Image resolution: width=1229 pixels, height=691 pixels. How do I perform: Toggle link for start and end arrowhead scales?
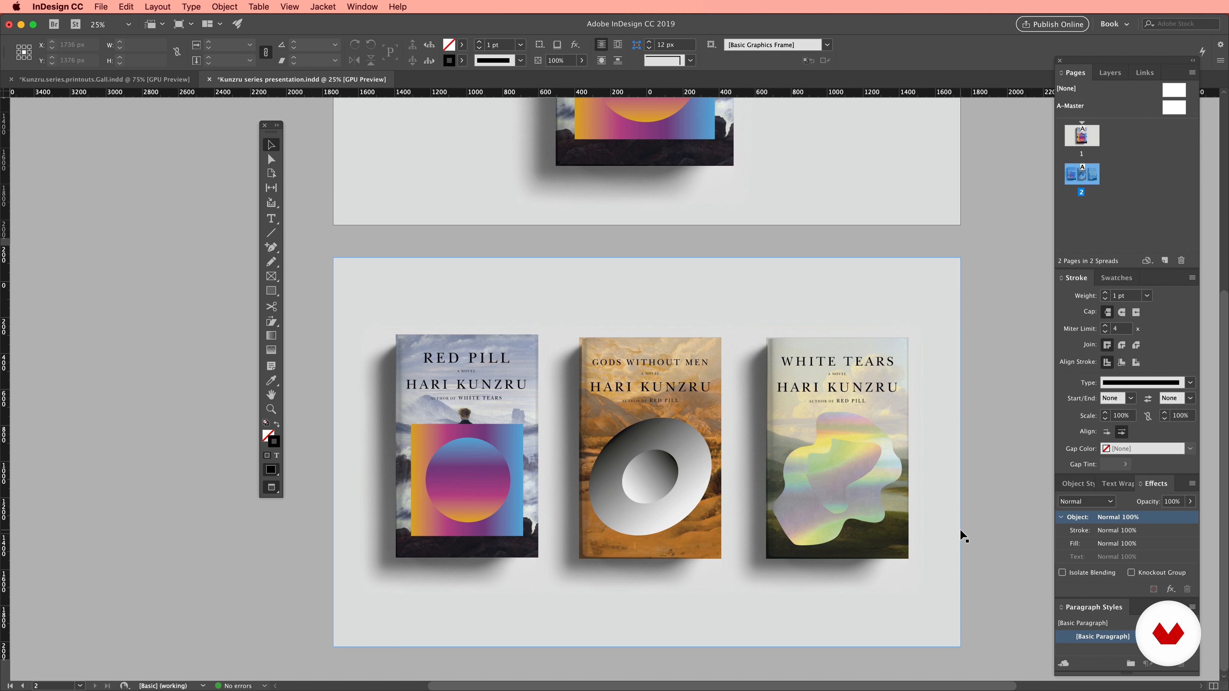[x=1148, y=416]
